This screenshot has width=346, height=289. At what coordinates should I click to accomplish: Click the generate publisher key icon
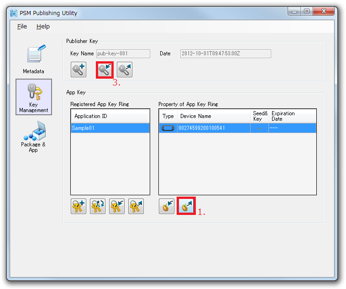point(79,70)
